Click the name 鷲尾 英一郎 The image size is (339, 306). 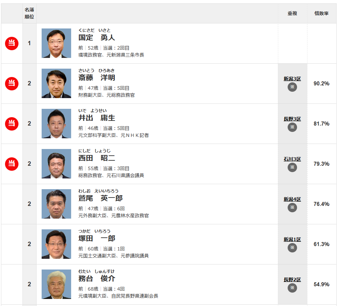(101, 198)
